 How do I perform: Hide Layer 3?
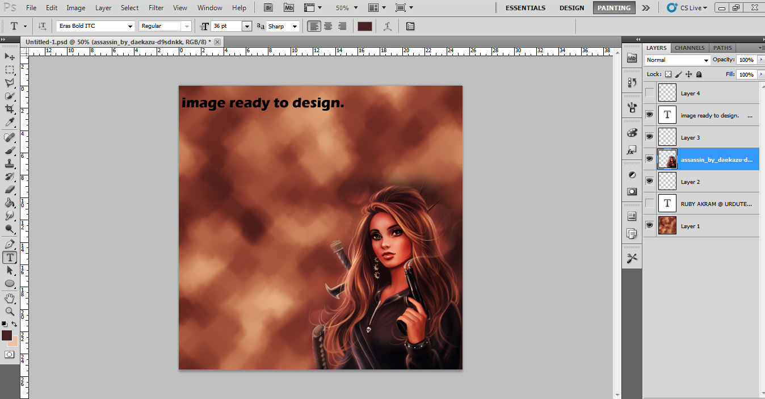(650, 137)
